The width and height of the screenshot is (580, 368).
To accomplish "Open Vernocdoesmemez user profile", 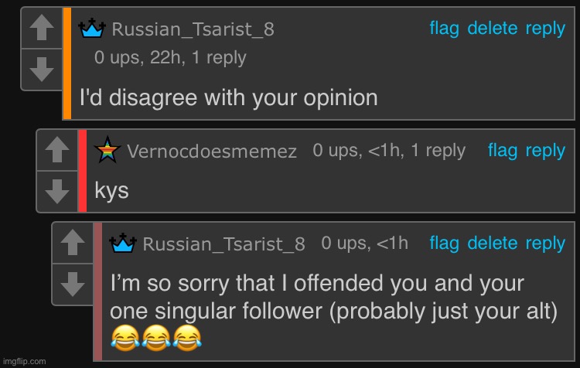I will coord(212,152).
